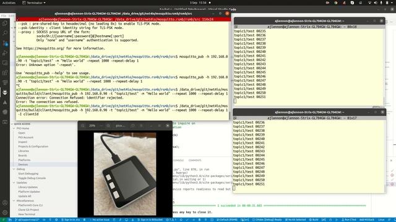Click Library Updates item

click(x=28, y=187)
